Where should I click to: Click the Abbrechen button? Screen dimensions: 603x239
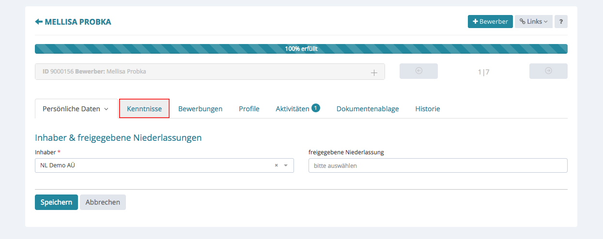coord(103,202)
